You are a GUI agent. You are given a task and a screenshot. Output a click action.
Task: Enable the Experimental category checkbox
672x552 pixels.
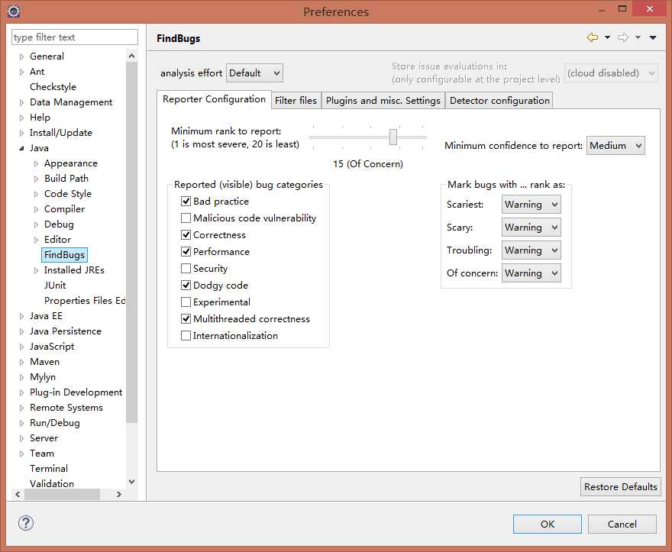(186, 302)
